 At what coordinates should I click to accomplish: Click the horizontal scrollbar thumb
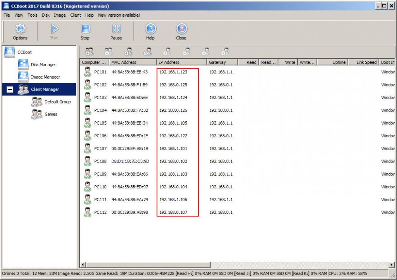tap(148, 265)
